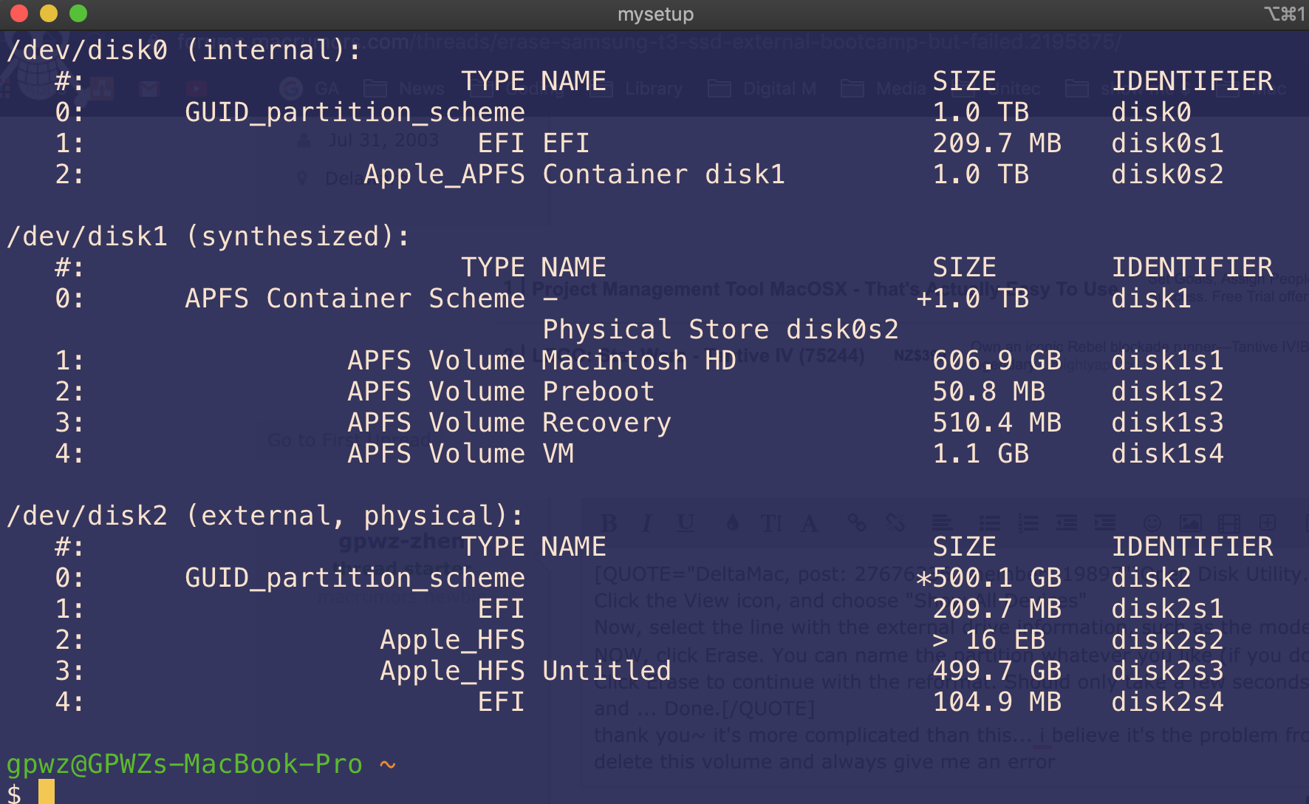1309x804 pixels.
Task: Select the disk0s1 identifier
Action: pos(1168,143)
